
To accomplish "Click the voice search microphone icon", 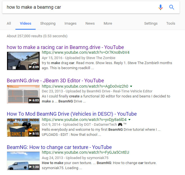I will (161, 7).
